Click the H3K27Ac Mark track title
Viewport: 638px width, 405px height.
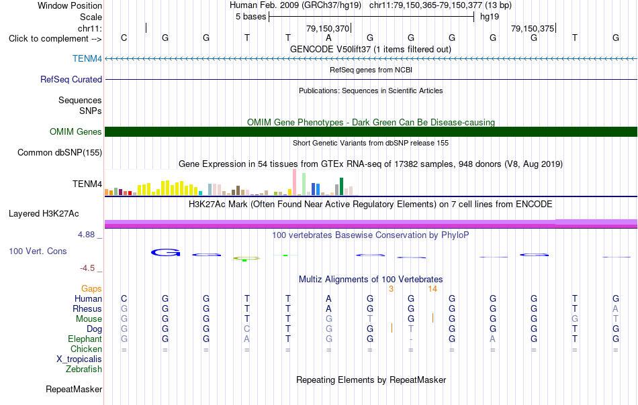pyautogui.click(x=371, y=204)
